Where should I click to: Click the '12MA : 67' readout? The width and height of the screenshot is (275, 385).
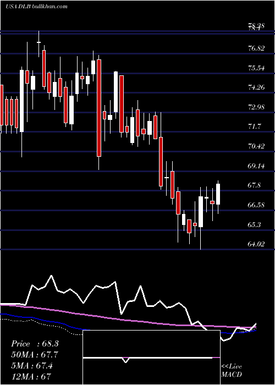[x=31, y=376]
